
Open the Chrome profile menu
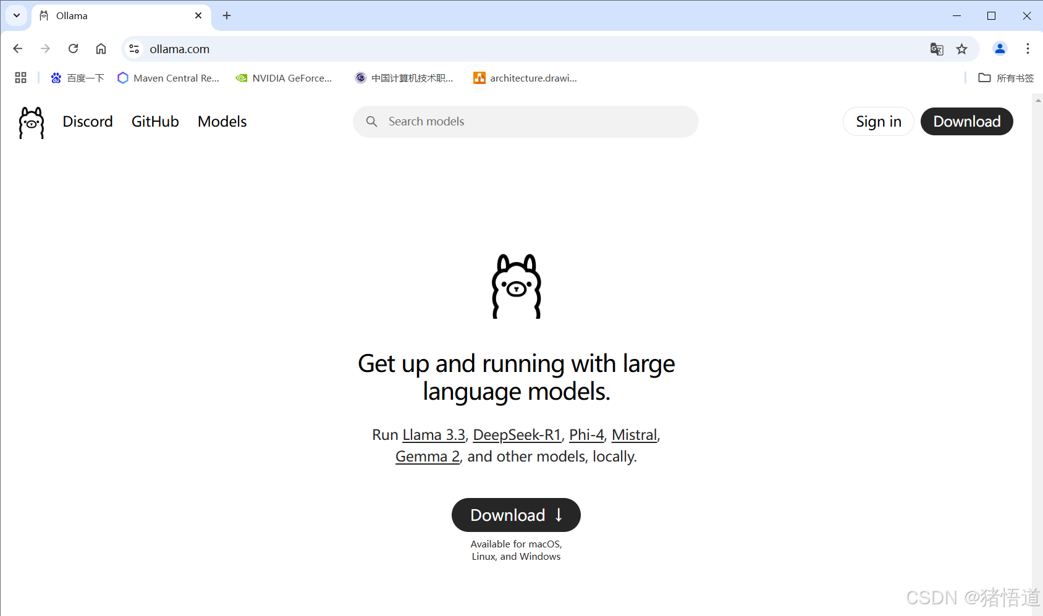tap(1000, 49)
